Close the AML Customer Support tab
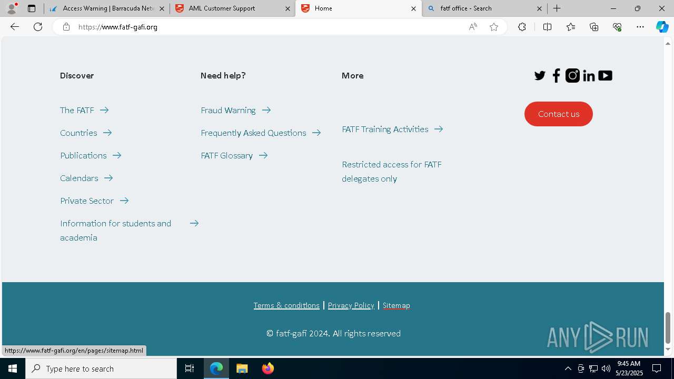 tap(288, 8)
